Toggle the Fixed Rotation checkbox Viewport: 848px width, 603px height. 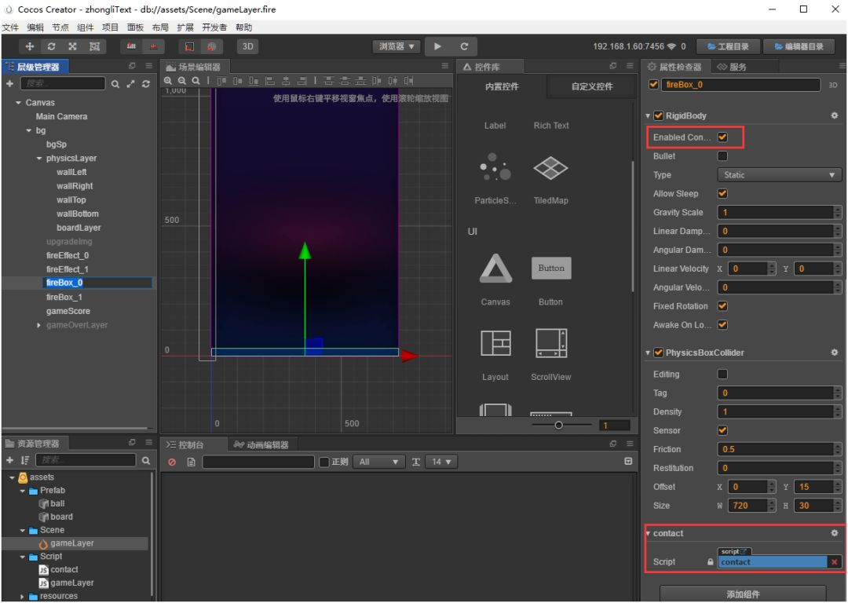[722, 306]
